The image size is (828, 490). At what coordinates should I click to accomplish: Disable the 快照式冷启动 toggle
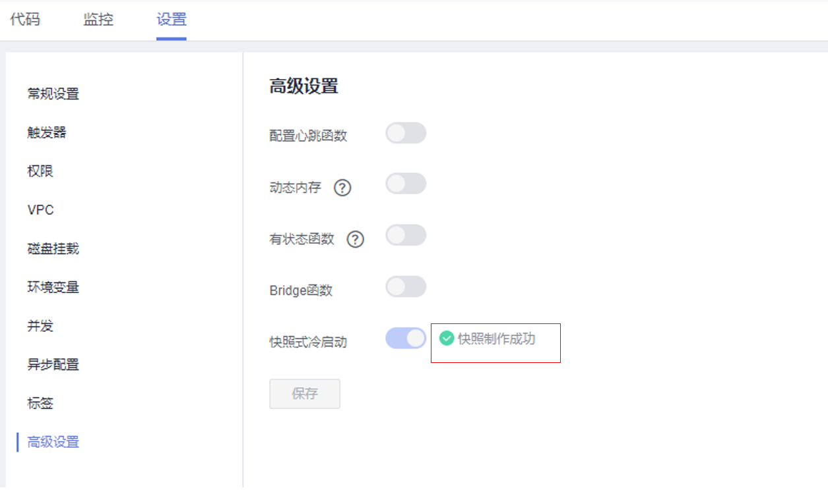406,338
